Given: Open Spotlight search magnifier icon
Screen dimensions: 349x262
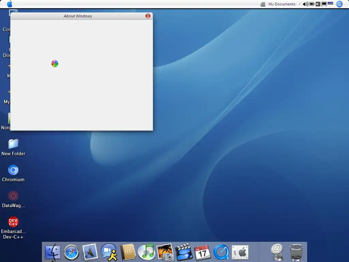Looking at the screenshot, I should [x=339, y=4].
